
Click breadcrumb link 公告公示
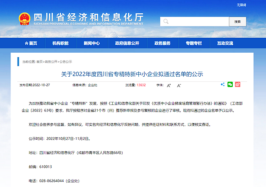pyautogui.click(x=66, y=62)
